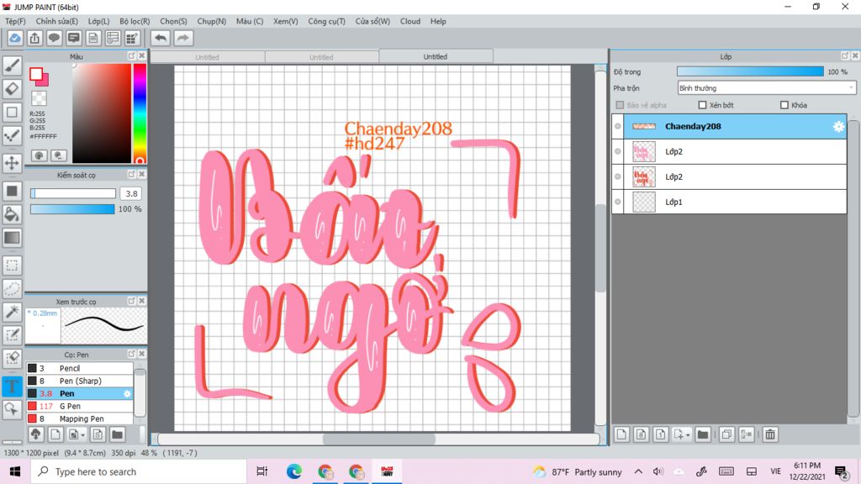Select the Pencil brush
Screen dimensions: 861x484
(x=80, y=368)
